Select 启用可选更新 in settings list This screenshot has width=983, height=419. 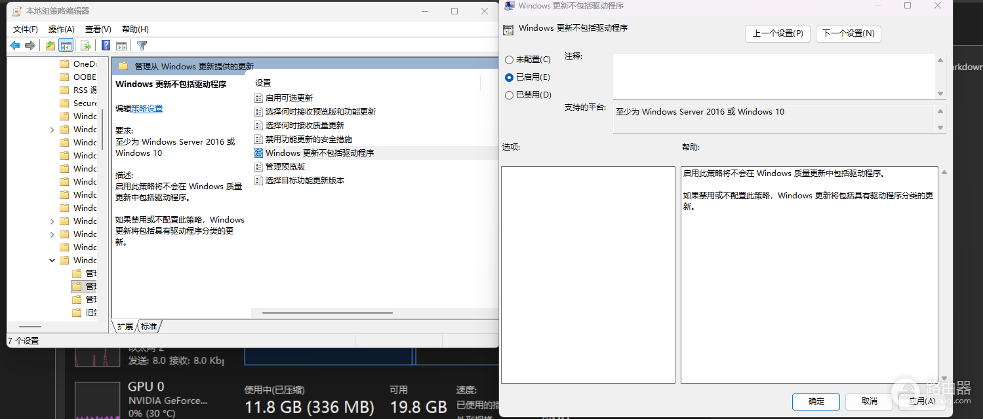(x=289, y=98)
